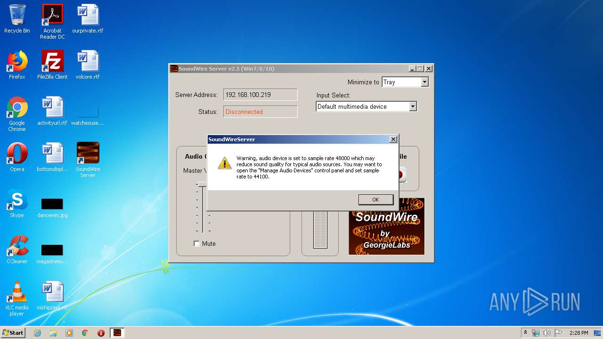
Task: Open the Windows Start menu
Action: pos(13,332)
